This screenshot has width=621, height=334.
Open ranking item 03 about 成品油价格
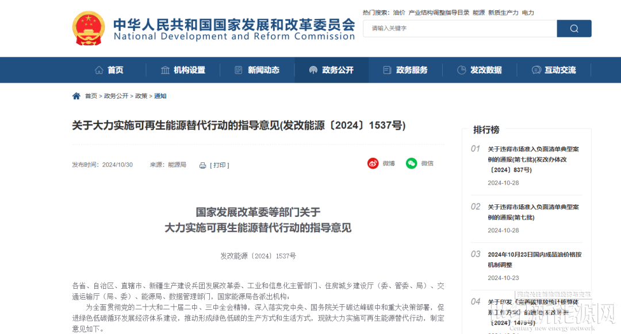click(x=535, y=260)
